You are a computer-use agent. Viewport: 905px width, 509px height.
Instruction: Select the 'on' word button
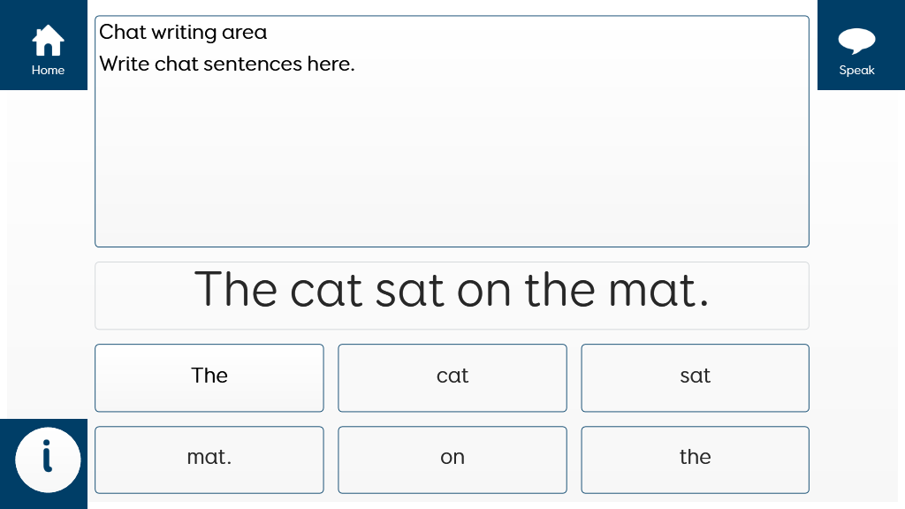pyautogui.click(x=452, y=460)
